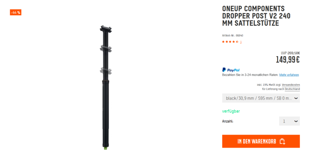Click the green actuator tip of the seatpost
The image size is (316, 153).
tap(106, 148)
